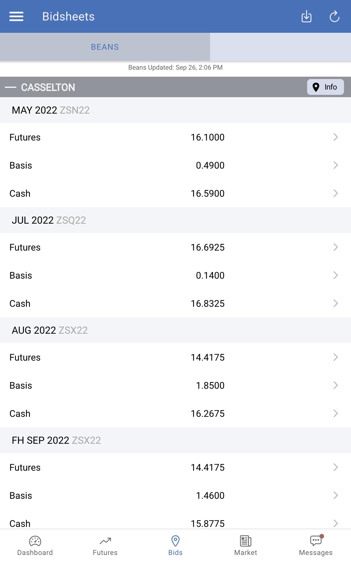Refresh the bidsheets data
Viewport: 351px width, 562px height.
pyautogui.click(x=334, y=16)
